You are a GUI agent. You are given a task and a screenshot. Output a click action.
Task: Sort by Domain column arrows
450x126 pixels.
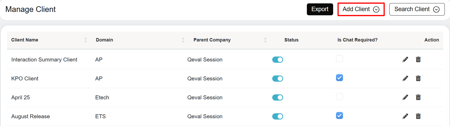(x=183, y=40)
